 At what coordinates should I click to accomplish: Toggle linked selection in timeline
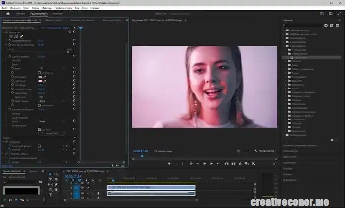coord(80,180)
